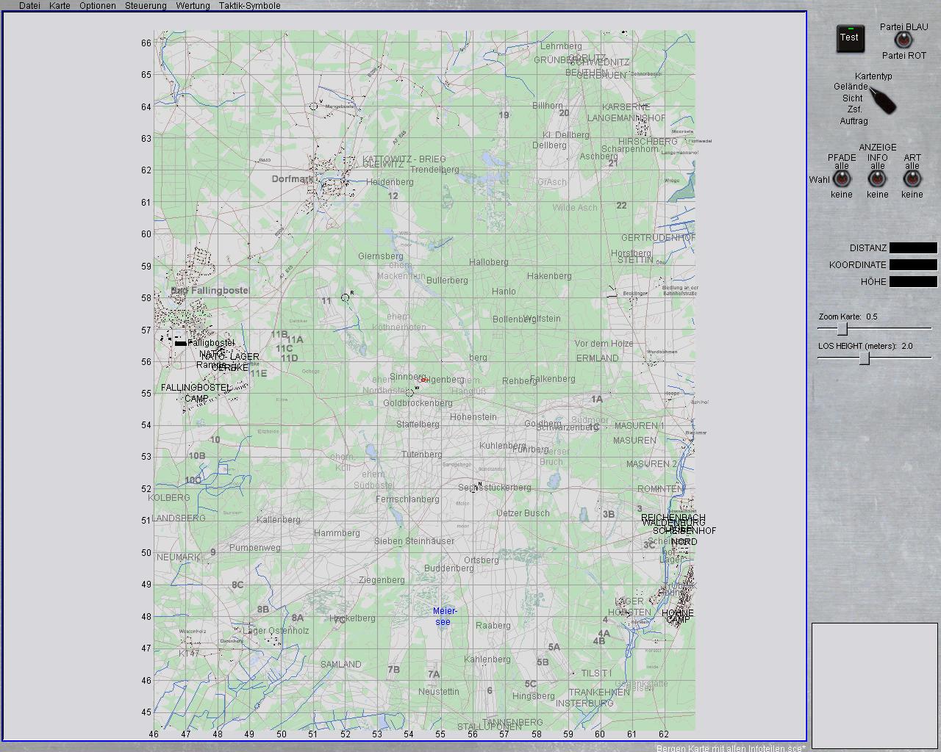Image resolution: width=941 pixels, height=752 pixels.
Task: Switch the ART display toggle
Action: point(912,179)
